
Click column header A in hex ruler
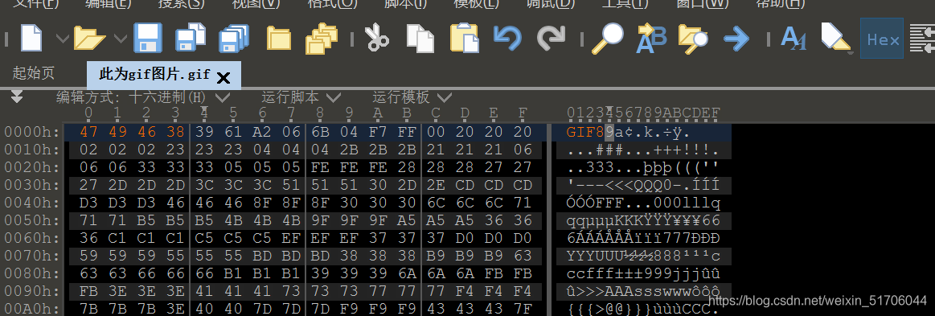tap(379, 113)
